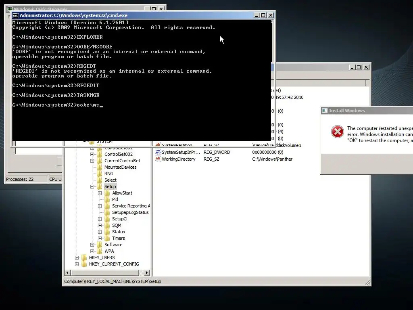Click the Pid folder icon
Screen dimensions: 413x310
coord(107,199)
